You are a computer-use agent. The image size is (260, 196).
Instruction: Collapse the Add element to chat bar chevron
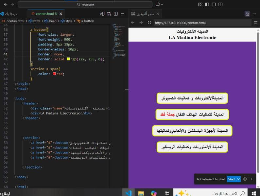click(251, 179)
